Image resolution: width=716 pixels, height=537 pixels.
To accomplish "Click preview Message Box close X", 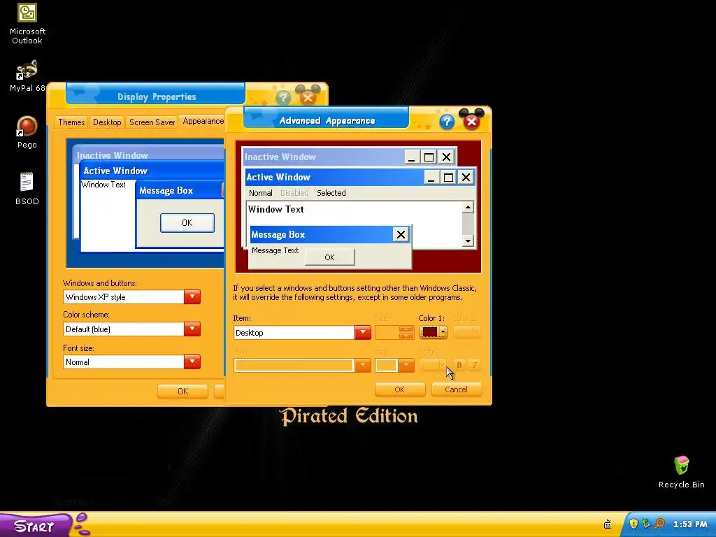I will coord(401,235).
